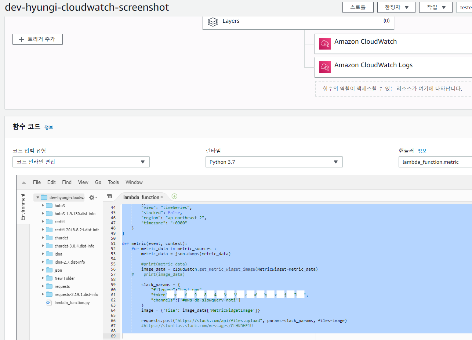
Task: Expand the json folder
Action: pos(43,270)
